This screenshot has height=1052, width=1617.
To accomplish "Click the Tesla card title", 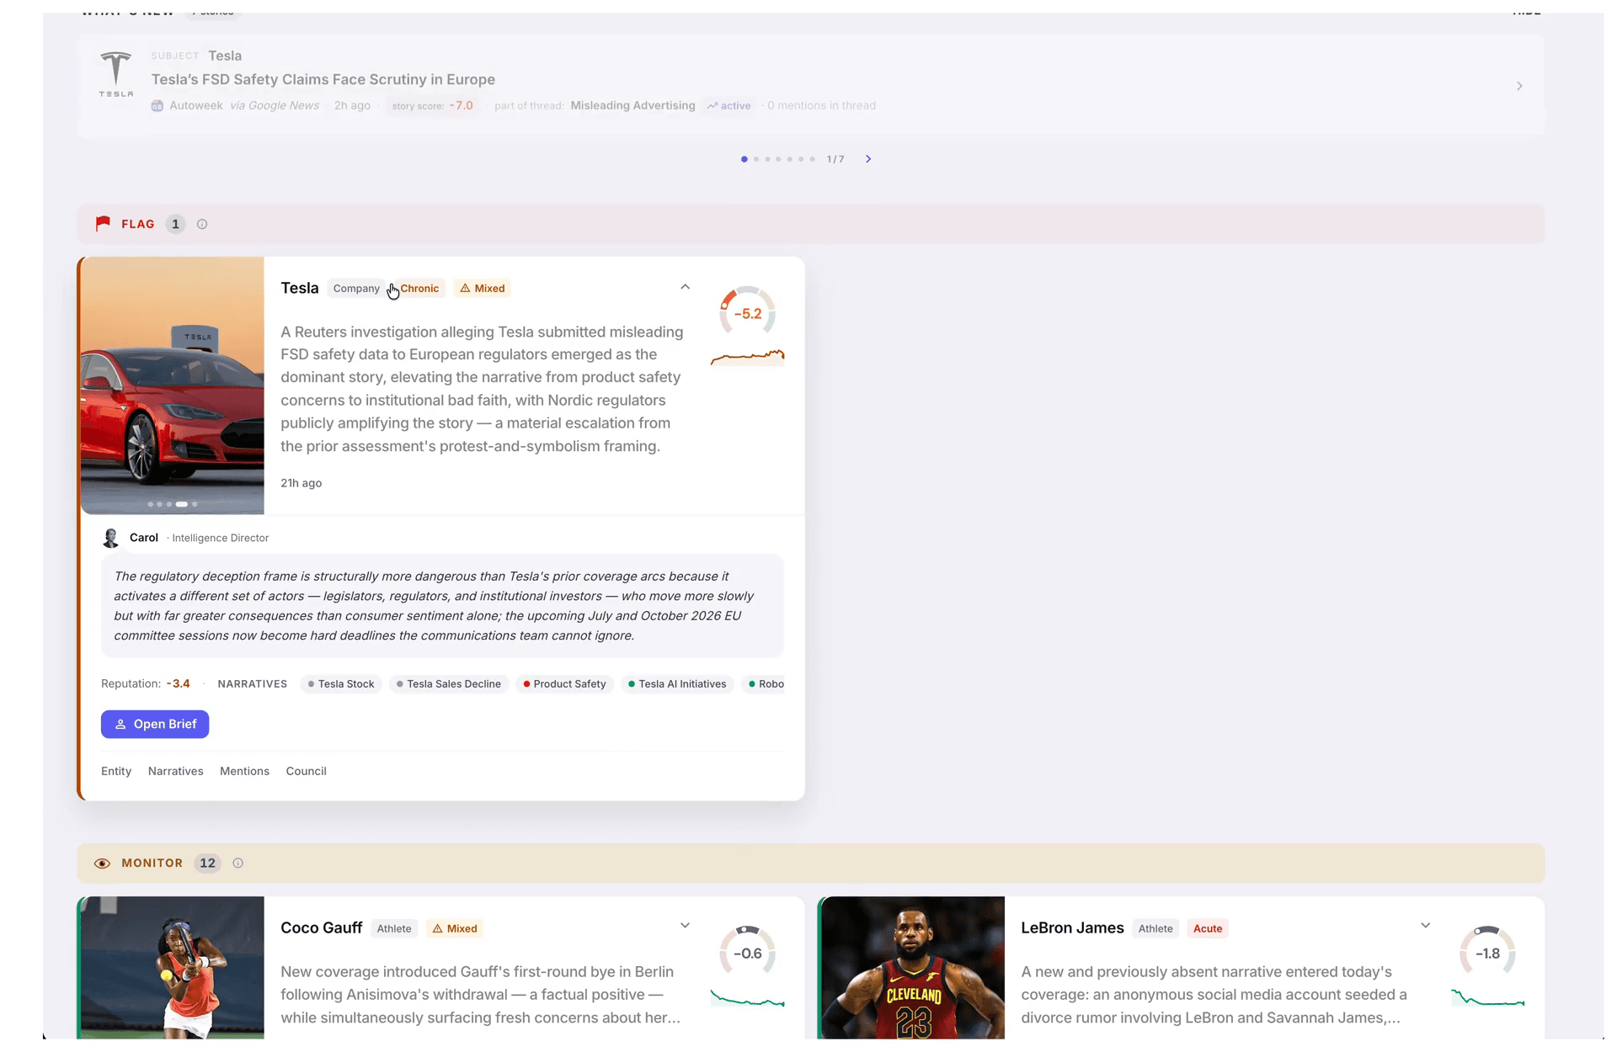I will coord(300,289).
